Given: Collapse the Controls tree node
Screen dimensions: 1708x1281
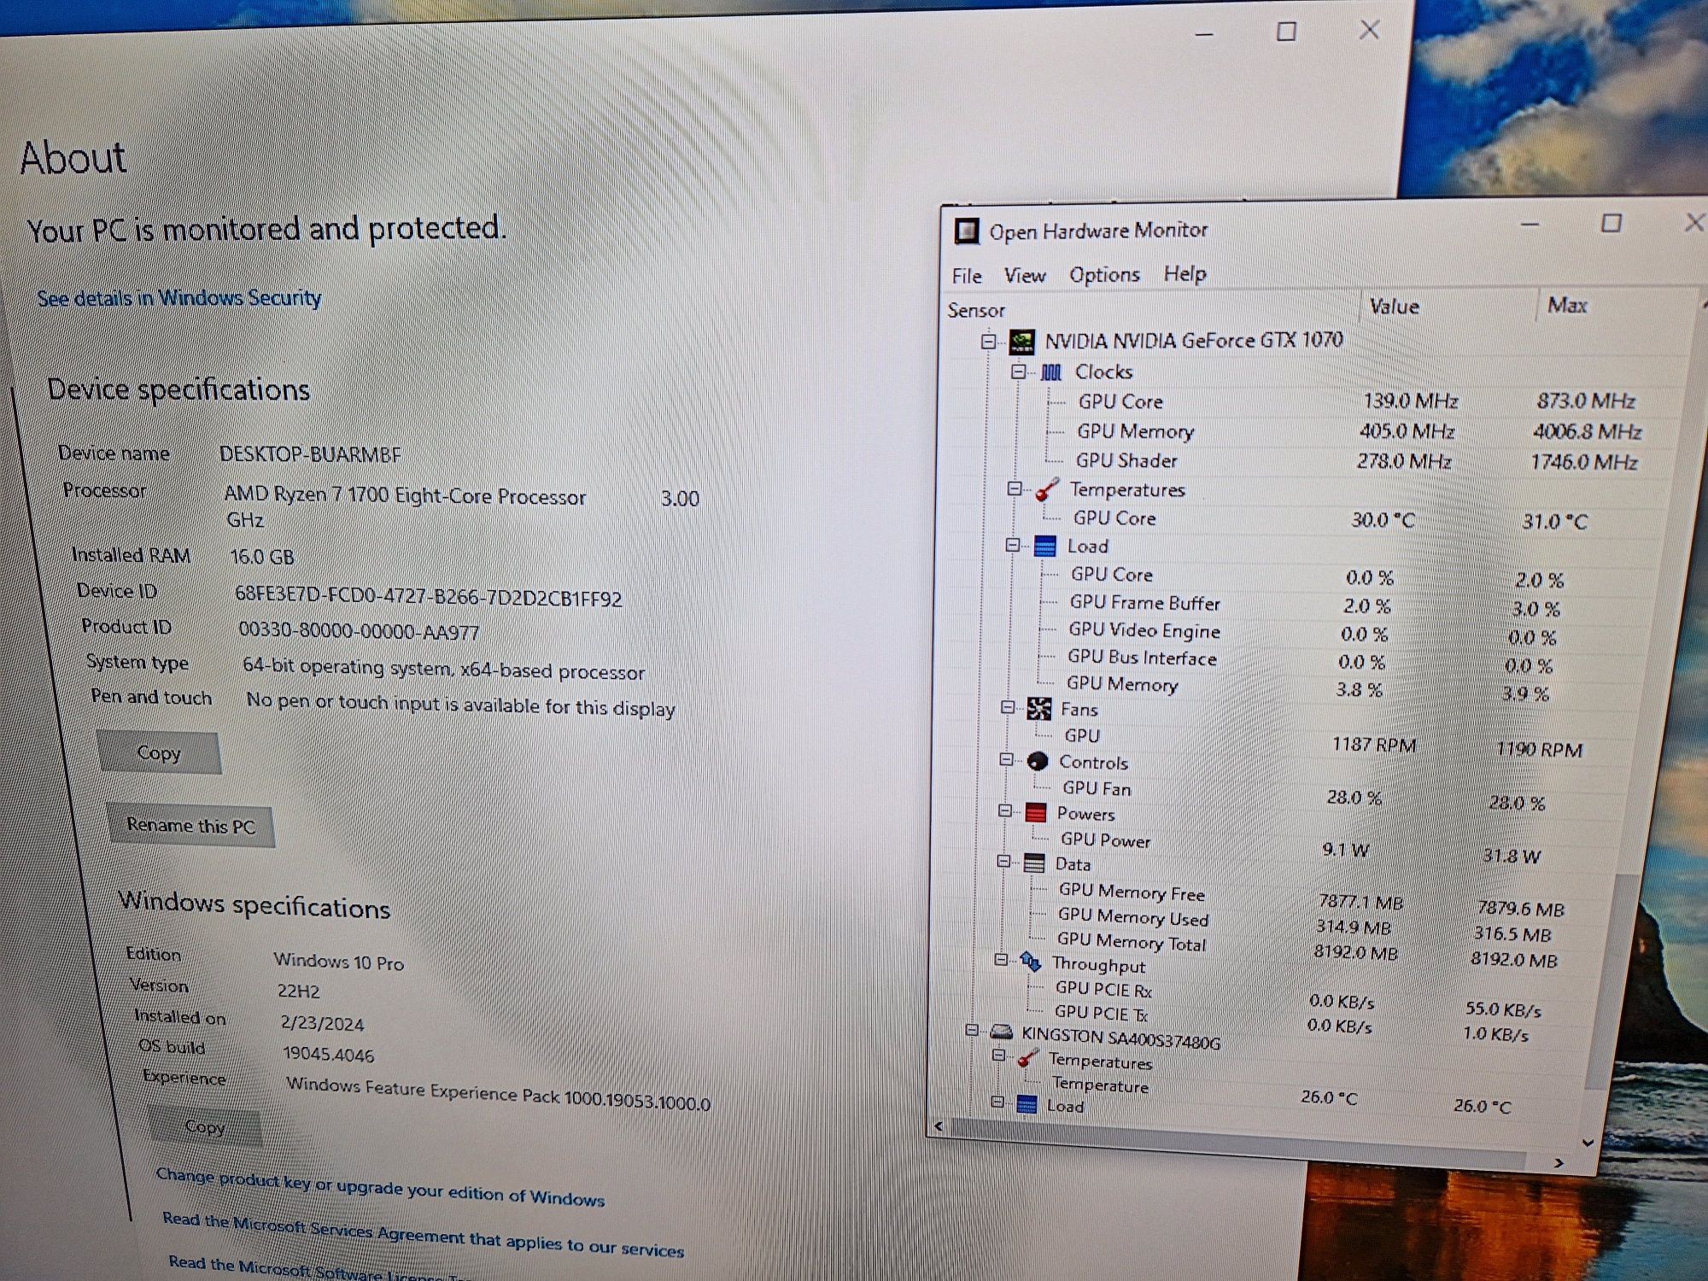Looking at the screenshot, I should [x=1006, y=759].
